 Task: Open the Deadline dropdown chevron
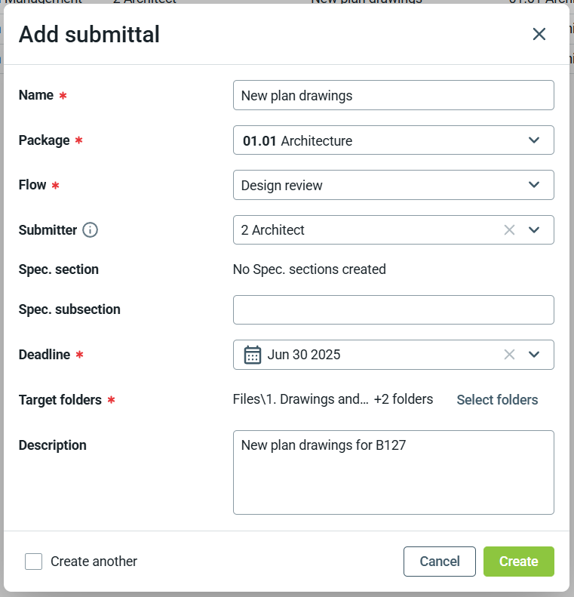(x=534, y=355)
